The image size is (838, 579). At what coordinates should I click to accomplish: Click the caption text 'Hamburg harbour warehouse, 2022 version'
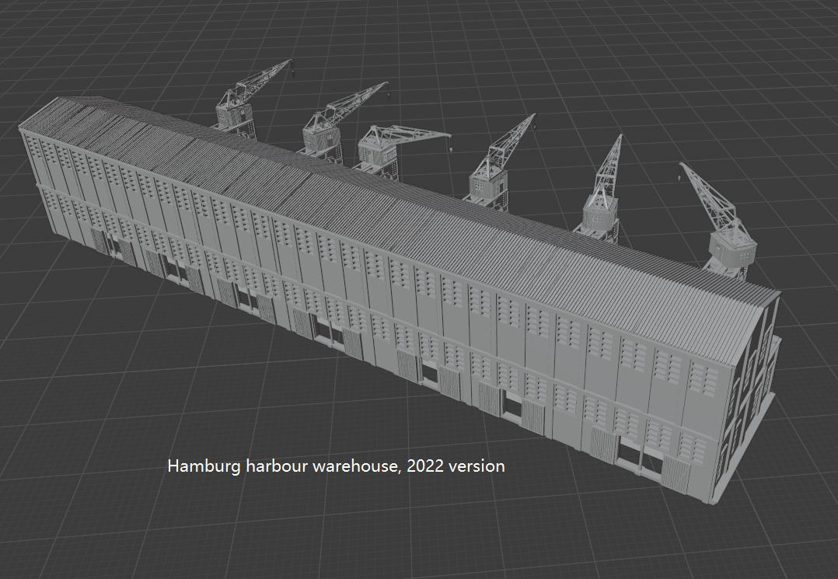336,466
